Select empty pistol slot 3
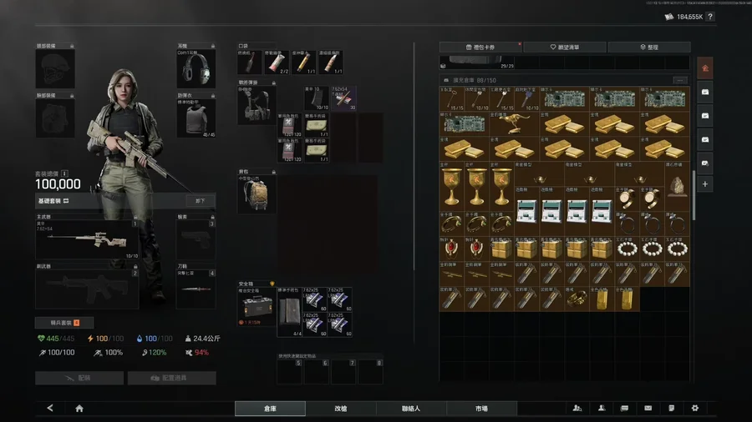752x422 pixels. pos(196,239)
